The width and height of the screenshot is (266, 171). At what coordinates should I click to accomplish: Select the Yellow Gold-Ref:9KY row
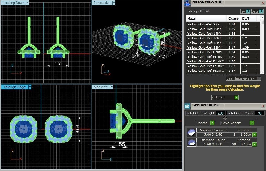223,24
